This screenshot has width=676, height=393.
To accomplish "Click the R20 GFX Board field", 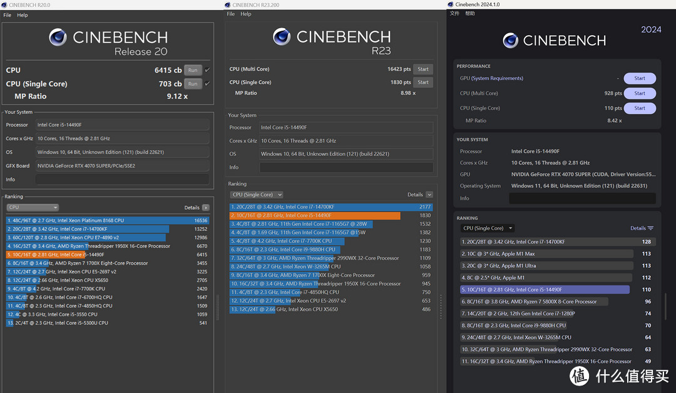I will click(x=123, y=165).
